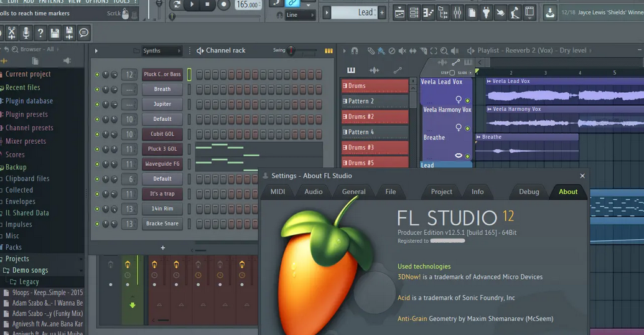Click the render audio save-with-waveform icon
Viewport: 644px width, 335px height.
pyautogui.click(x=69, y=33)
